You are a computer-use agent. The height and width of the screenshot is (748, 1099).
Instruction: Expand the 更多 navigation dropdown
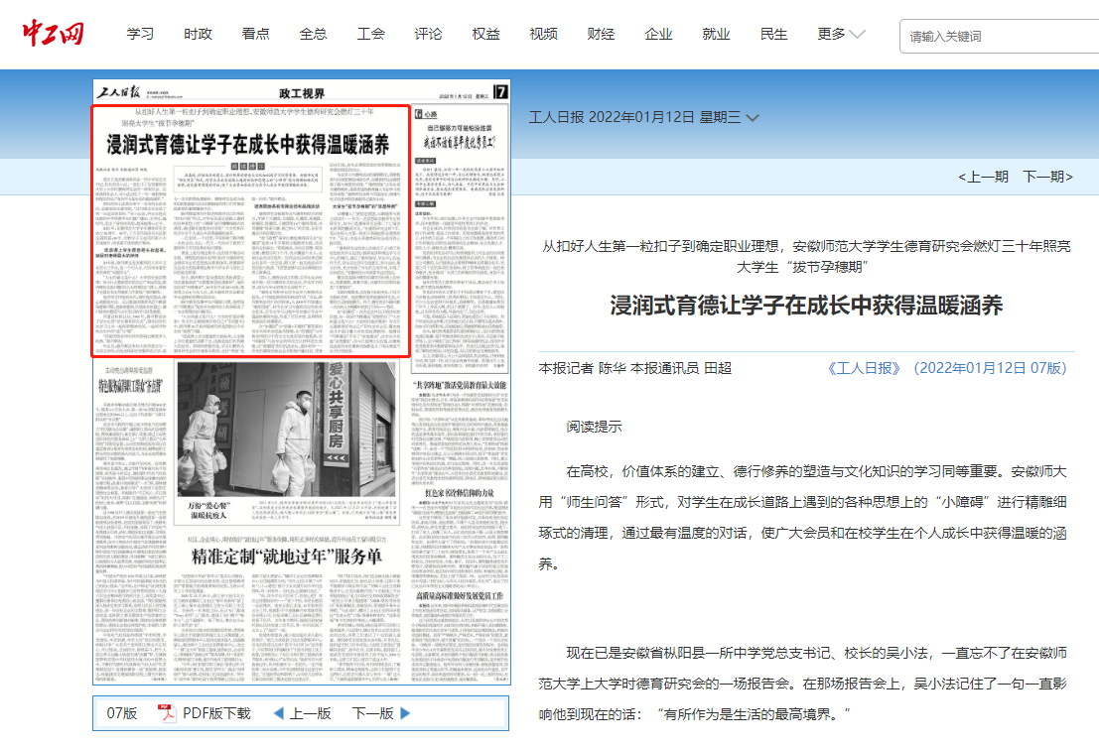[841, 34]
